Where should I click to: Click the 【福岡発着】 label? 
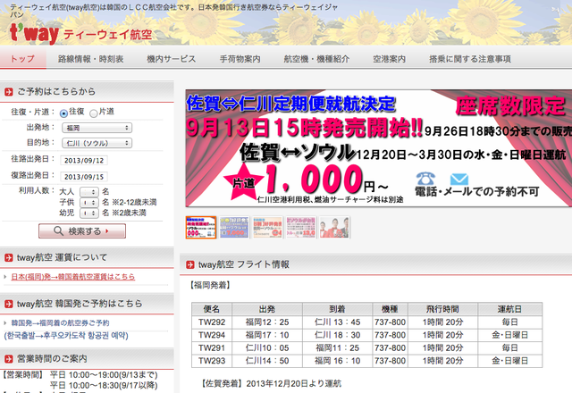210,285
